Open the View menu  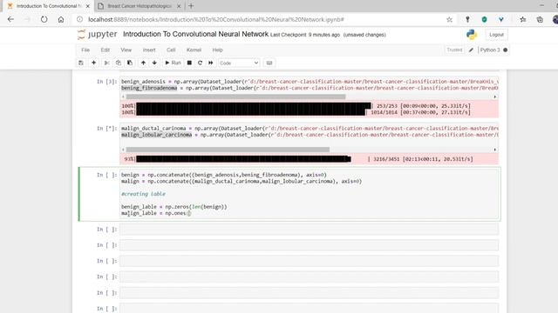126,50
